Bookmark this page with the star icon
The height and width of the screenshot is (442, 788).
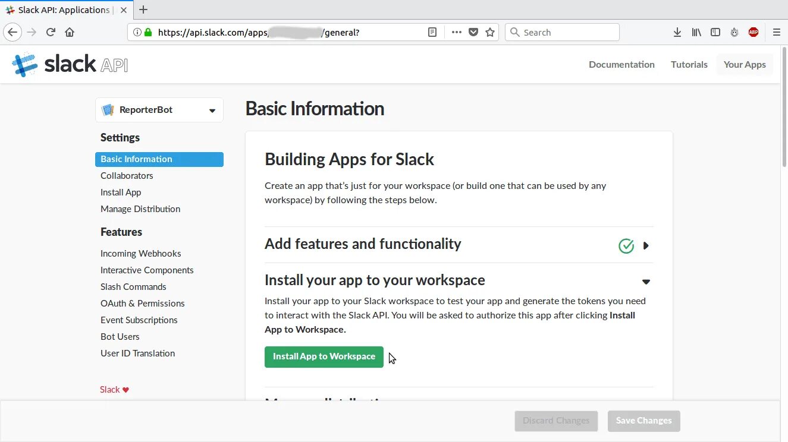tap(490, 32)
